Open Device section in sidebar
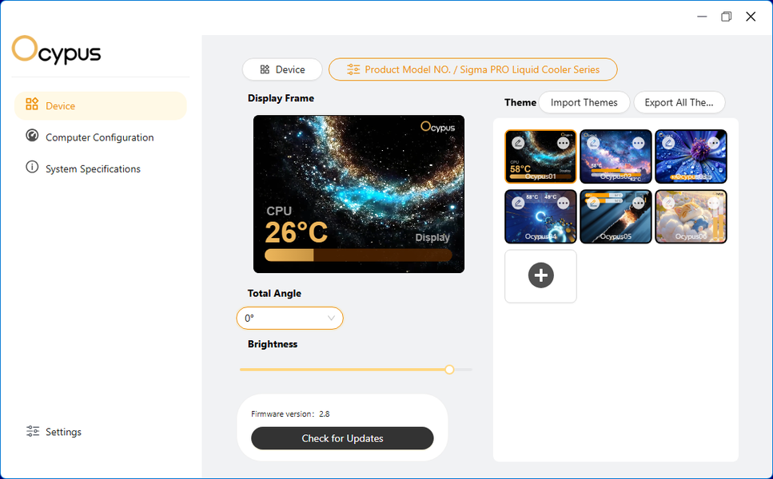Viewport: 773px width, 479px height. [x=101, y=105]
